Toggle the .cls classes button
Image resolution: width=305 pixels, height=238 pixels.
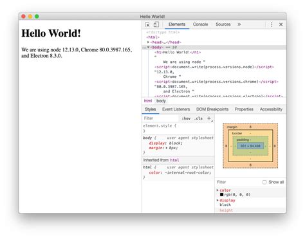198,118
